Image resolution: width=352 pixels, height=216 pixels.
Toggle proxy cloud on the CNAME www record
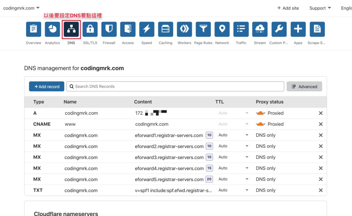point(261,124)
